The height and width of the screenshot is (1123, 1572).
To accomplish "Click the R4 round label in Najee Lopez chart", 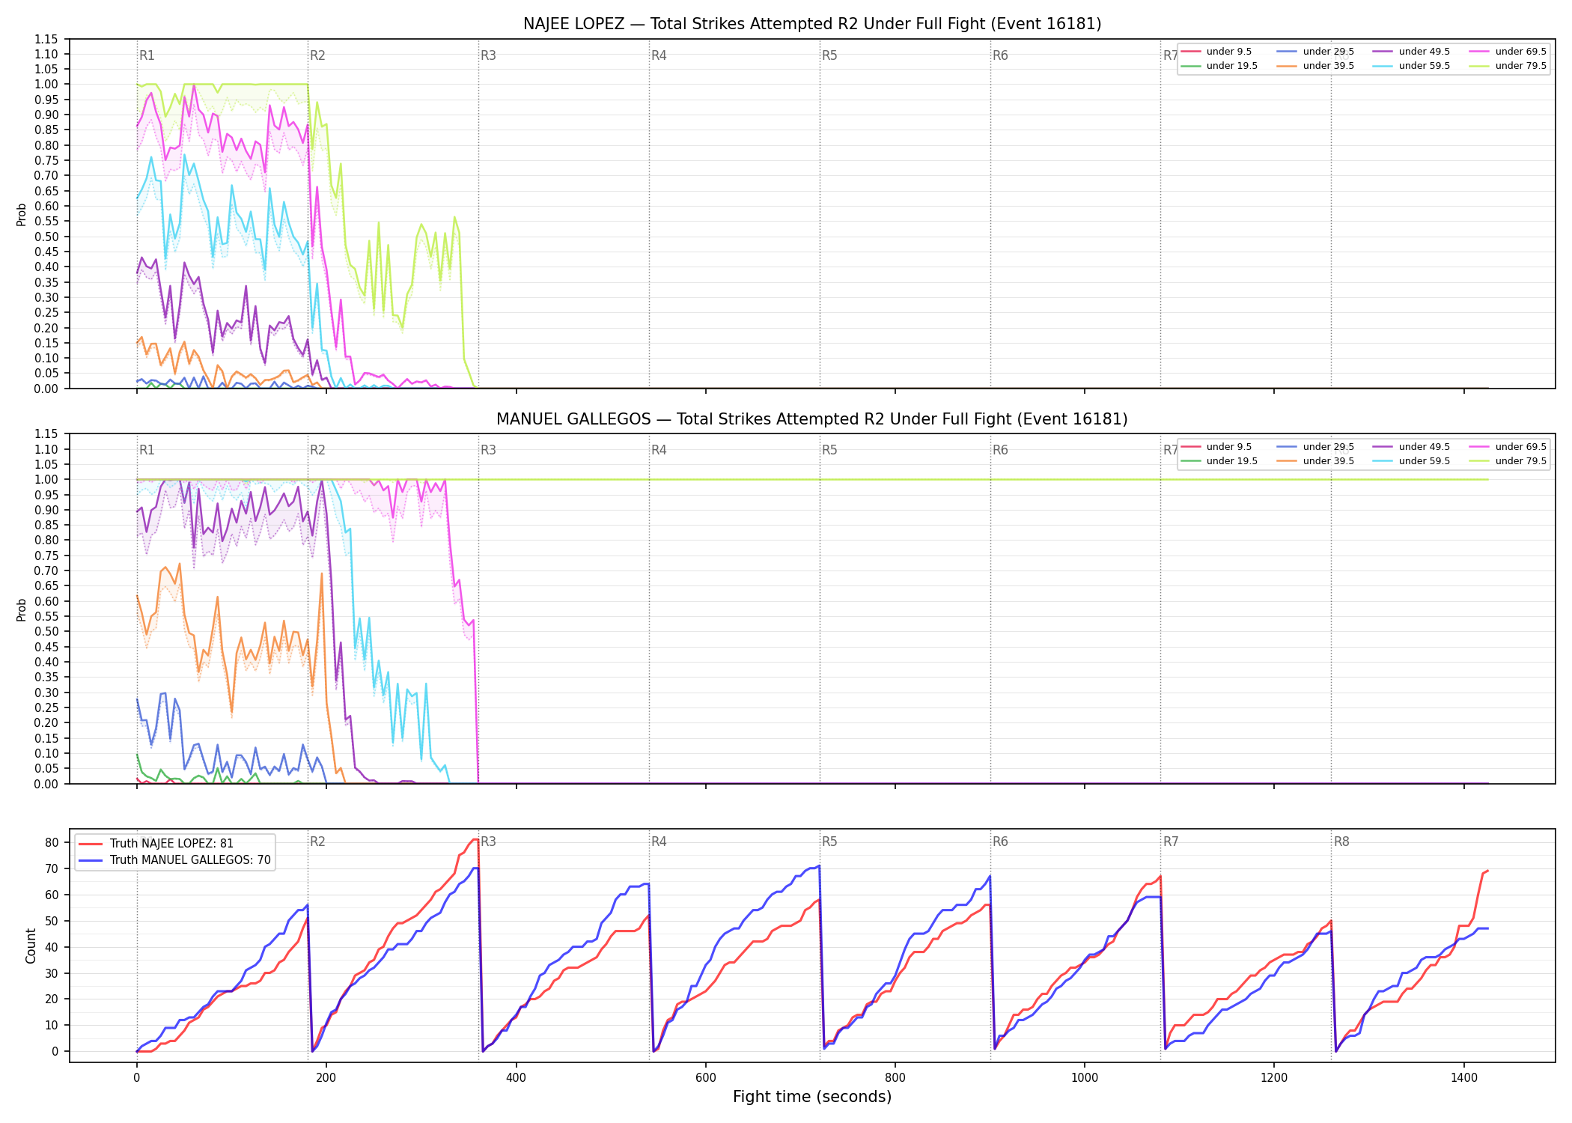I will tap(659, 55).
